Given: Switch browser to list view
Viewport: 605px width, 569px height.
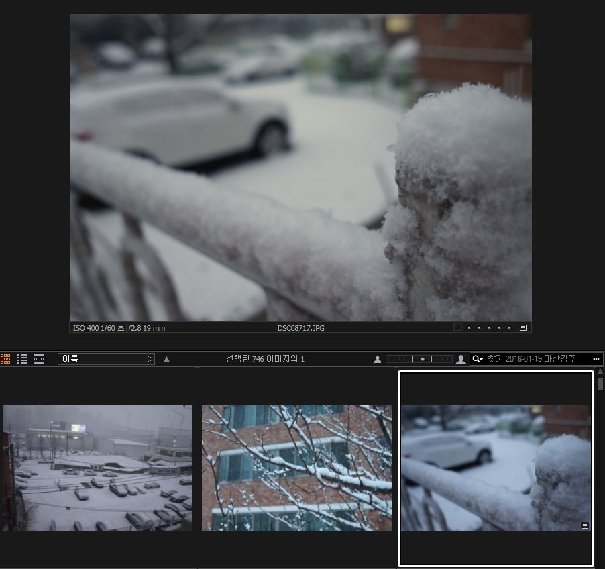Looking at the screenshot, I should [x=22, y=359].
